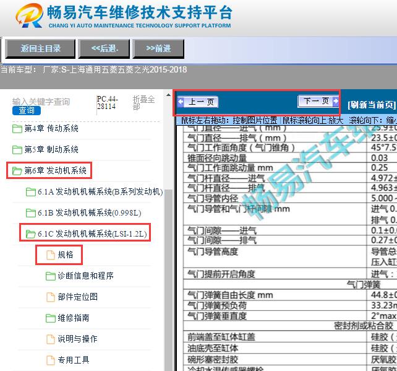
Task: Click table row 气门工作面跳动量 mm
Action: 290,168
